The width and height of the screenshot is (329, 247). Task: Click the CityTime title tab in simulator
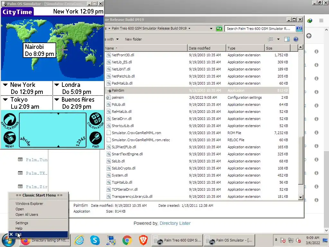(x=17, y=12)
